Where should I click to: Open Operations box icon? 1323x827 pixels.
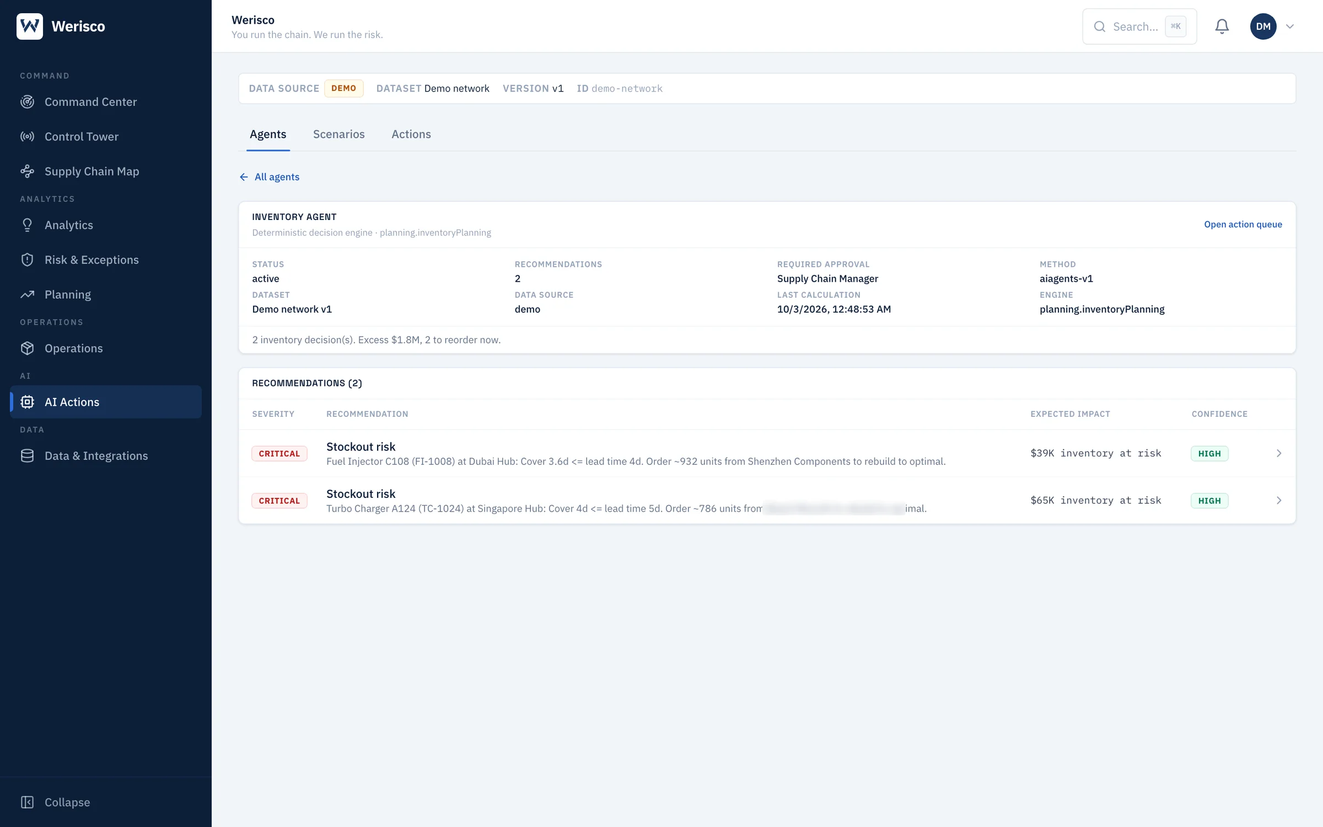[x=27, y=348]
